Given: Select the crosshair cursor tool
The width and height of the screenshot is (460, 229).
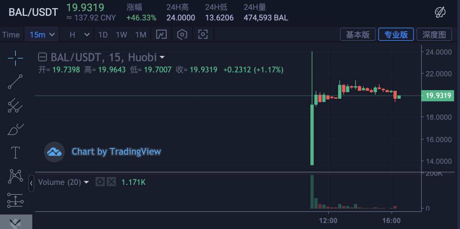Looking at the screenshot, I should click(x=15, y=58).
